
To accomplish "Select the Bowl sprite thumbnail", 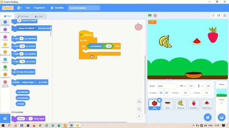I will point(167,104).
